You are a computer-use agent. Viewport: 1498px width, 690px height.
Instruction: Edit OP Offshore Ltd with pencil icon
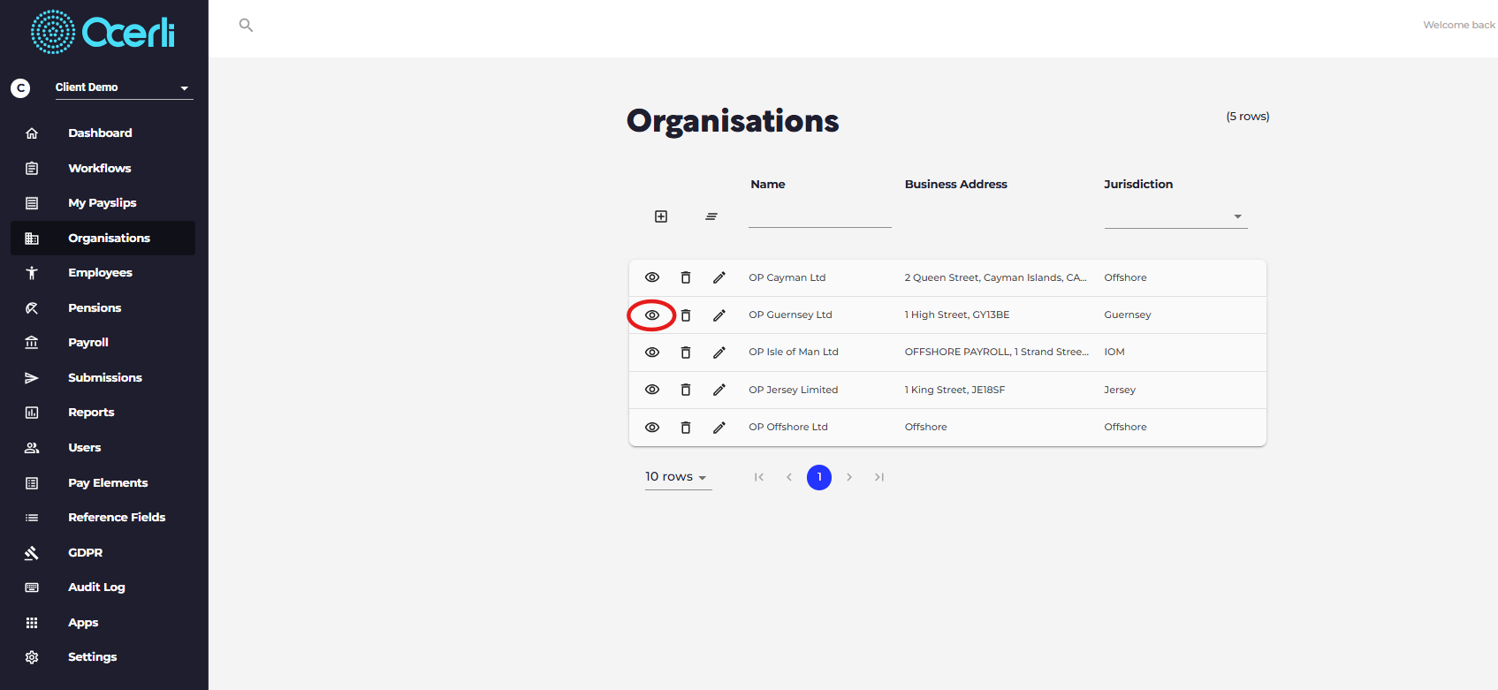point(719,428)
